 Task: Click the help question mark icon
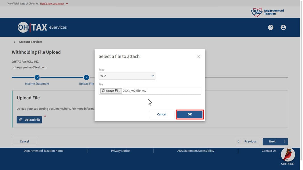tap(270, 27)
